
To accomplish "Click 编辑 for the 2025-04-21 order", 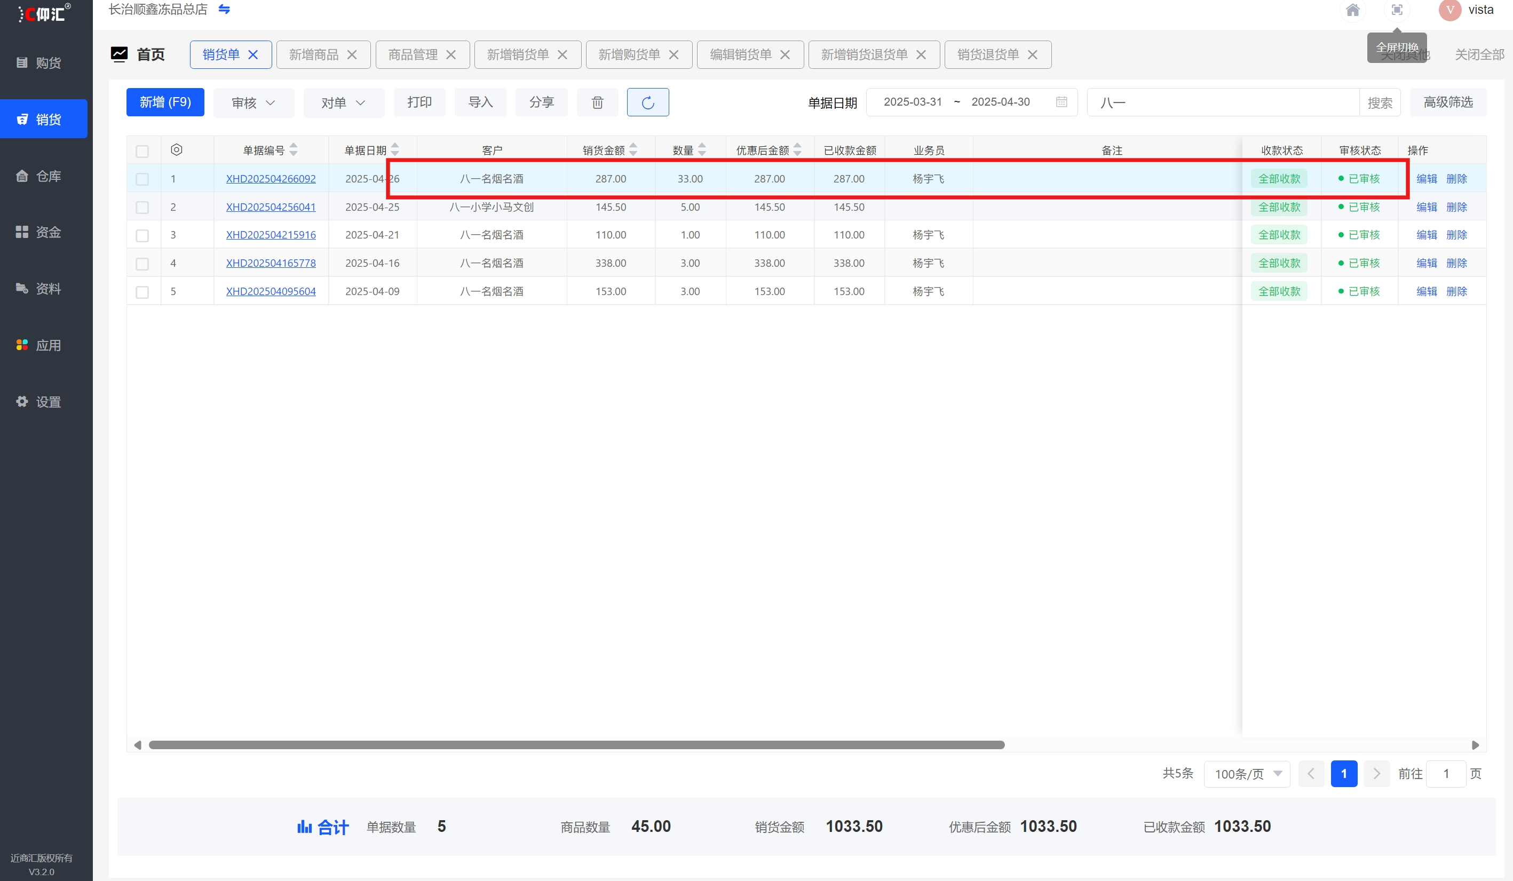I will coord(1426,235).
